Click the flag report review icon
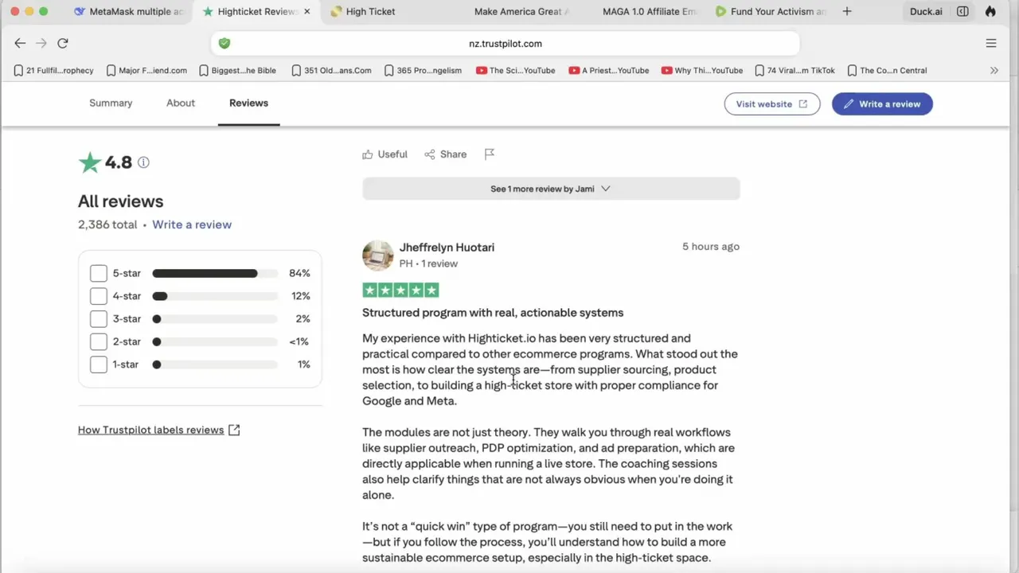This screenshot has width=1019, height=573. (490, 154)
